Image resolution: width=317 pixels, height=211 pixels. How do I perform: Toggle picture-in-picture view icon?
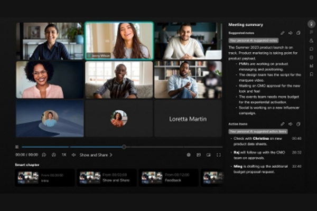(208, 155)
